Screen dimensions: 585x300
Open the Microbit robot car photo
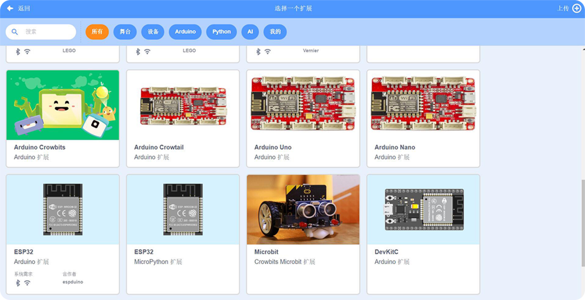pos(303,210)
